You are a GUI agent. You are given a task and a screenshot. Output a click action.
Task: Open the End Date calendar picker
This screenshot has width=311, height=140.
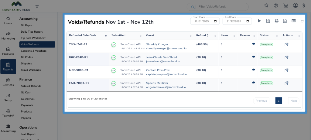point(248,21)
